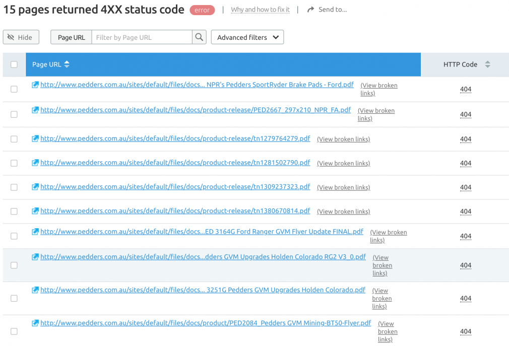This screenshot has height=346, width=509.
Task: Click the red error badge
Action: [x=202, y=10]
